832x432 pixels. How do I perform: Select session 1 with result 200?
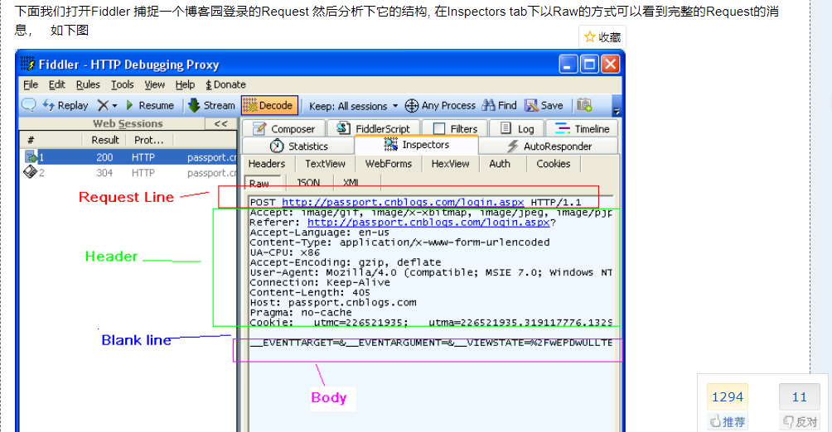[128, 157]
